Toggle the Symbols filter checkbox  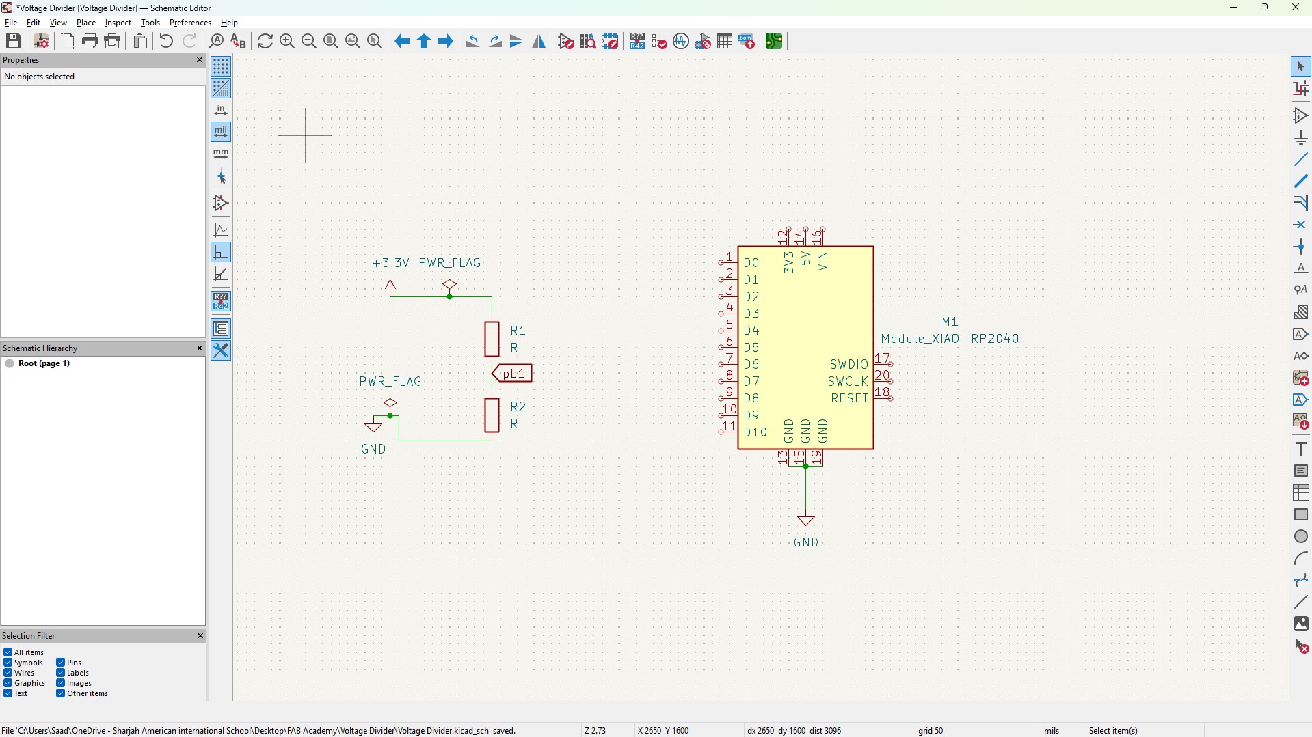(x=8, y=663)
